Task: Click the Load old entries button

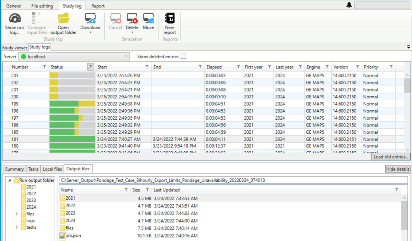Action: (x=391, y=157)
